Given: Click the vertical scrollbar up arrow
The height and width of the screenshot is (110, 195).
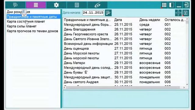Looking at the screenshot, I should [187, 19].
